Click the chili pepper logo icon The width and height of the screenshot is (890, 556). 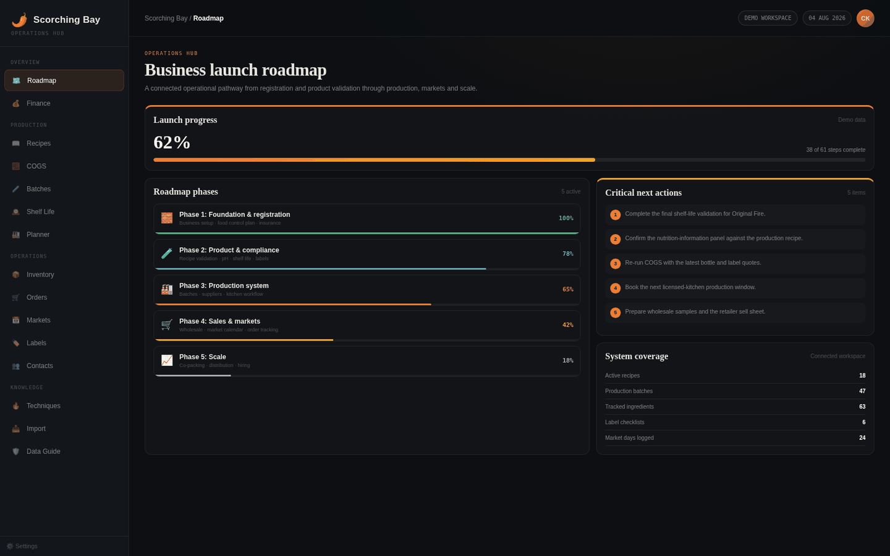(x=19, y=20)
